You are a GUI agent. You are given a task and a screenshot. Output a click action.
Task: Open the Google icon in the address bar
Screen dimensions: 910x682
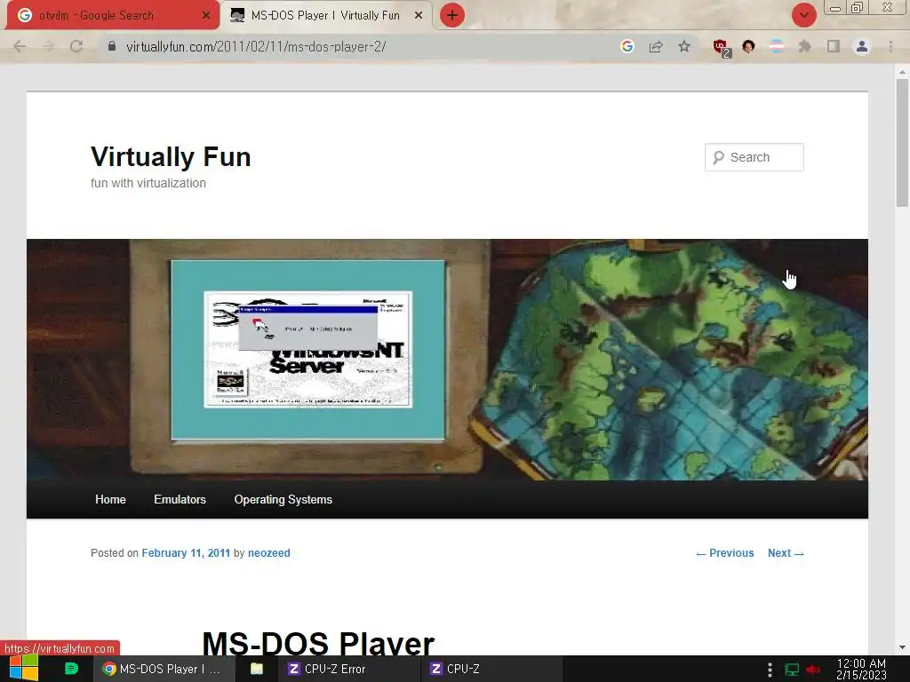coord(627,46)
